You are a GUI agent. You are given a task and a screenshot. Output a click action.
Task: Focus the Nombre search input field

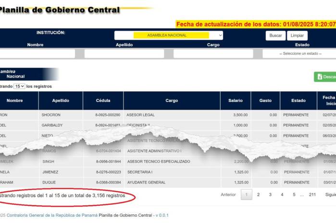click(x=37, y=53)
